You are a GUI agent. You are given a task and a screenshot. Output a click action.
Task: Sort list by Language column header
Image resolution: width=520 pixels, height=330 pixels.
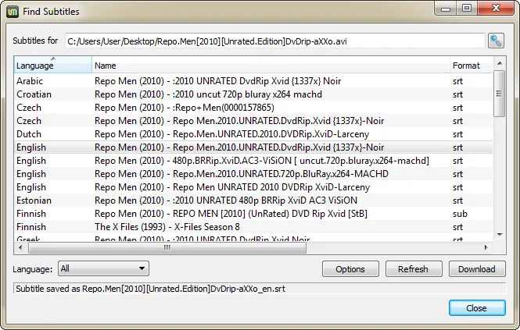pyautogui.click(x=53, y=65)
